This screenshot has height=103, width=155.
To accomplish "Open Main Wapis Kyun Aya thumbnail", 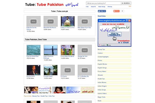I will coord(85,21).
